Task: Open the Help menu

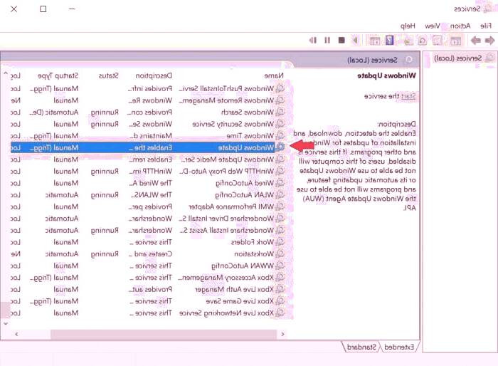Action: click(x=408, y=26)
